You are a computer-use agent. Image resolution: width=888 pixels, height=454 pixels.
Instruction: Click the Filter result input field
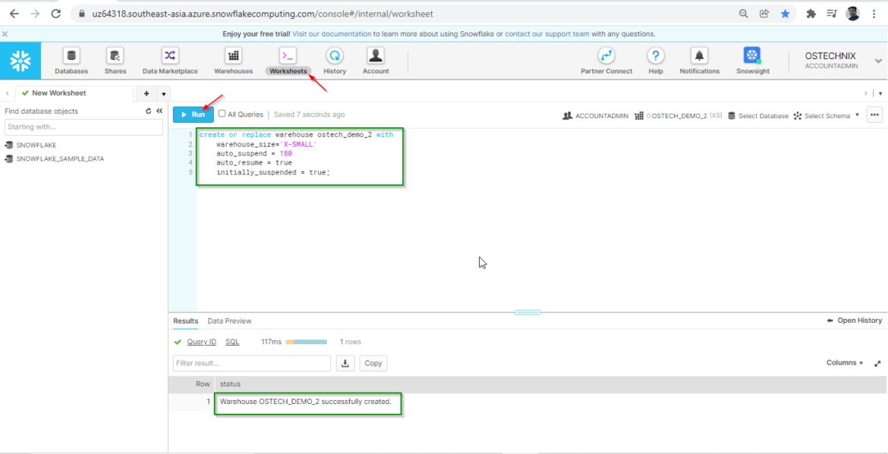click(x=250, y=363)
